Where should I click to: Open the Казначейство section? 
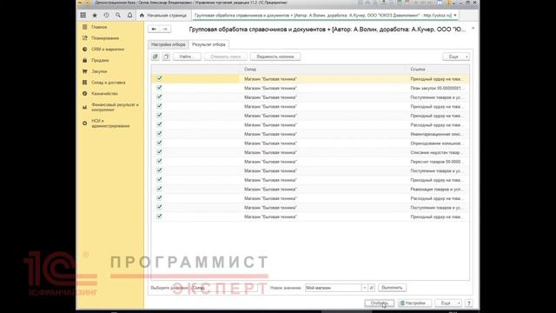[x=104, y=93]
